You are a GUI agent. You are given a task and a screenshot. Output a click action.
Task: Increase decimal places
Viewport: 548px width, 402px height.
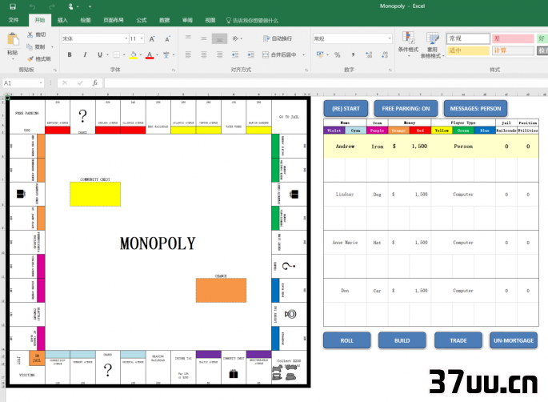(369, 54)
